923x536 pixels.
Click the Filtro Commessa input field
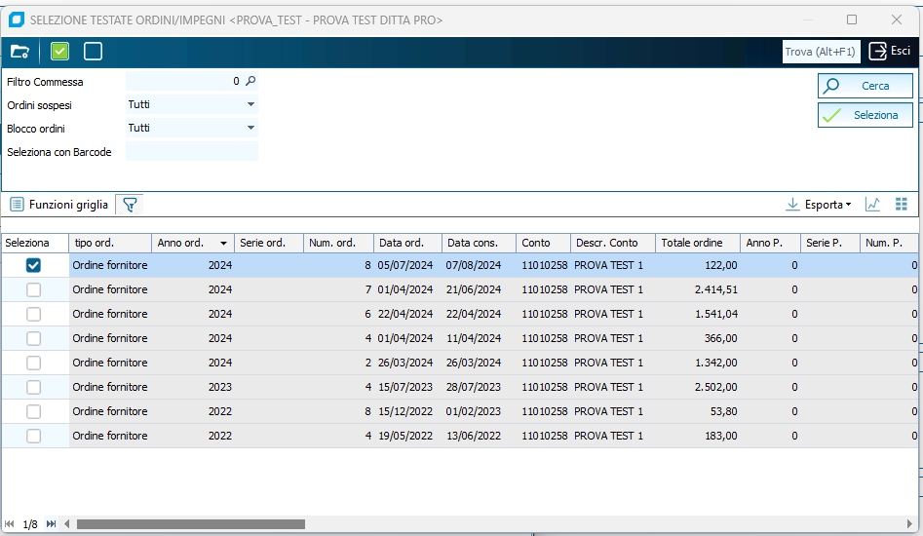point(183,81)
